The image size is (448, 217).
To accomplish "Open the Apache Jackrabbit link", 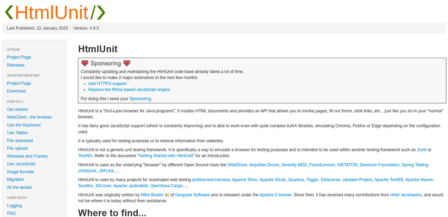I will (x=130, y=186).
